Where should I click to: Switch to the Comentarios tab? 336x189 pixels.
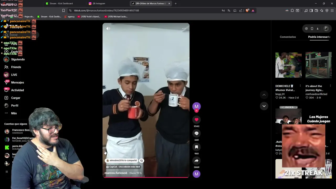tap(288, 37)
